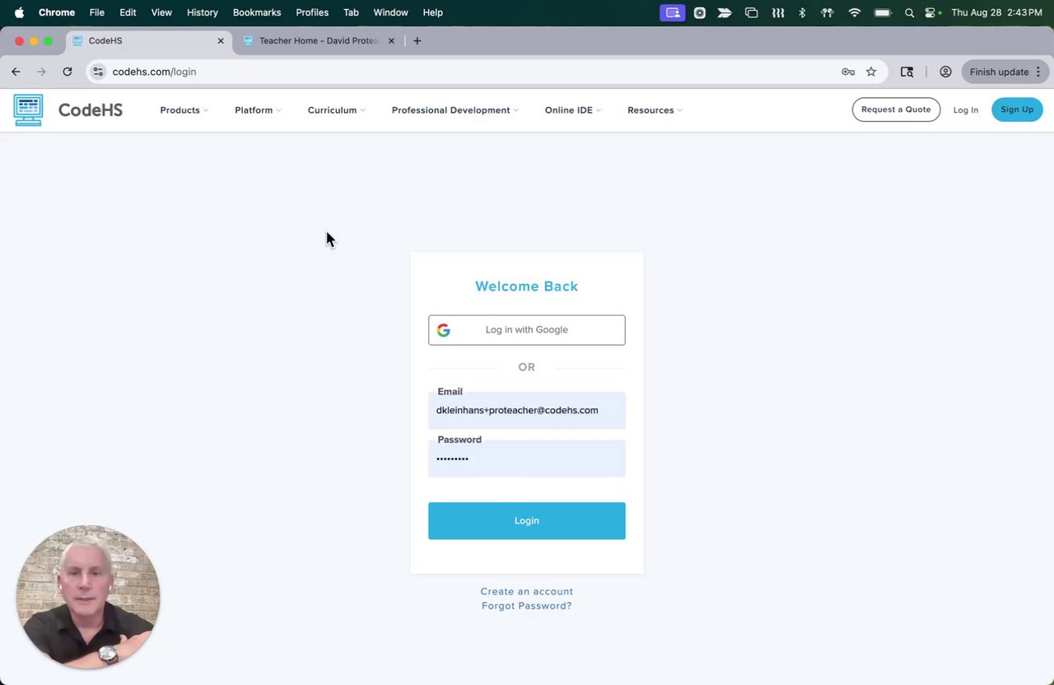Click the Welcome Back heading
The image size is (1054, 685).
tap(527, 287)
